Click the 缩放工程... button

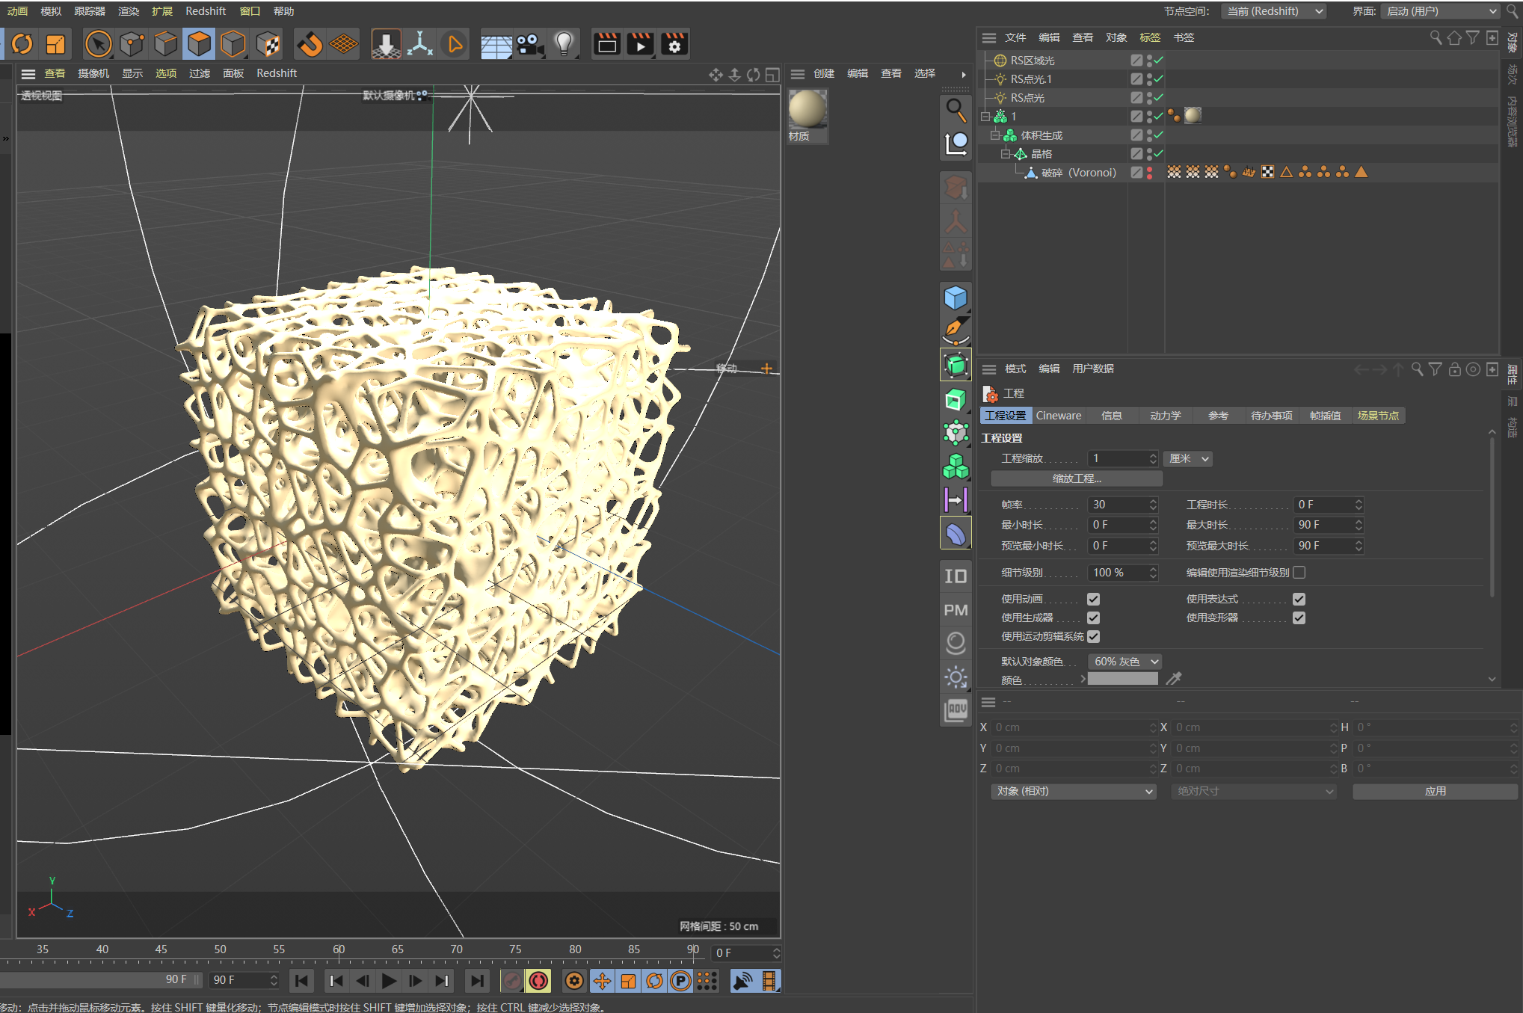[1077, 478]
